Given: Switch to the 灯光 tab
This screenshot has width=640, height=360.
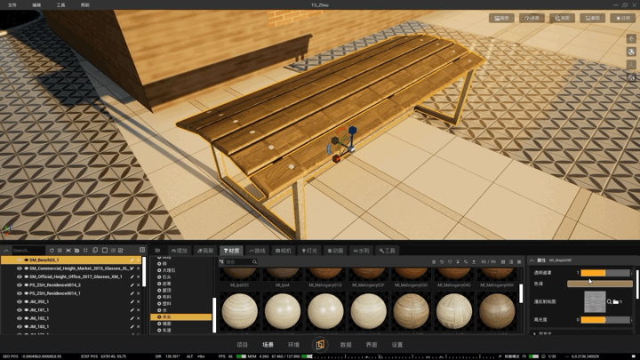Looking at the screenshot, I should (x=309, y=251).
